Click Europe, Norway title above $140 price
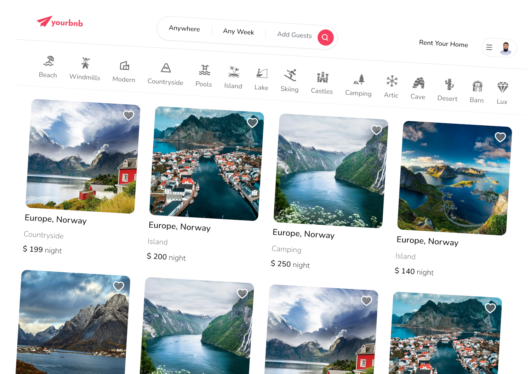The width and height of the screenshot is (531, 374). [427, 241]
